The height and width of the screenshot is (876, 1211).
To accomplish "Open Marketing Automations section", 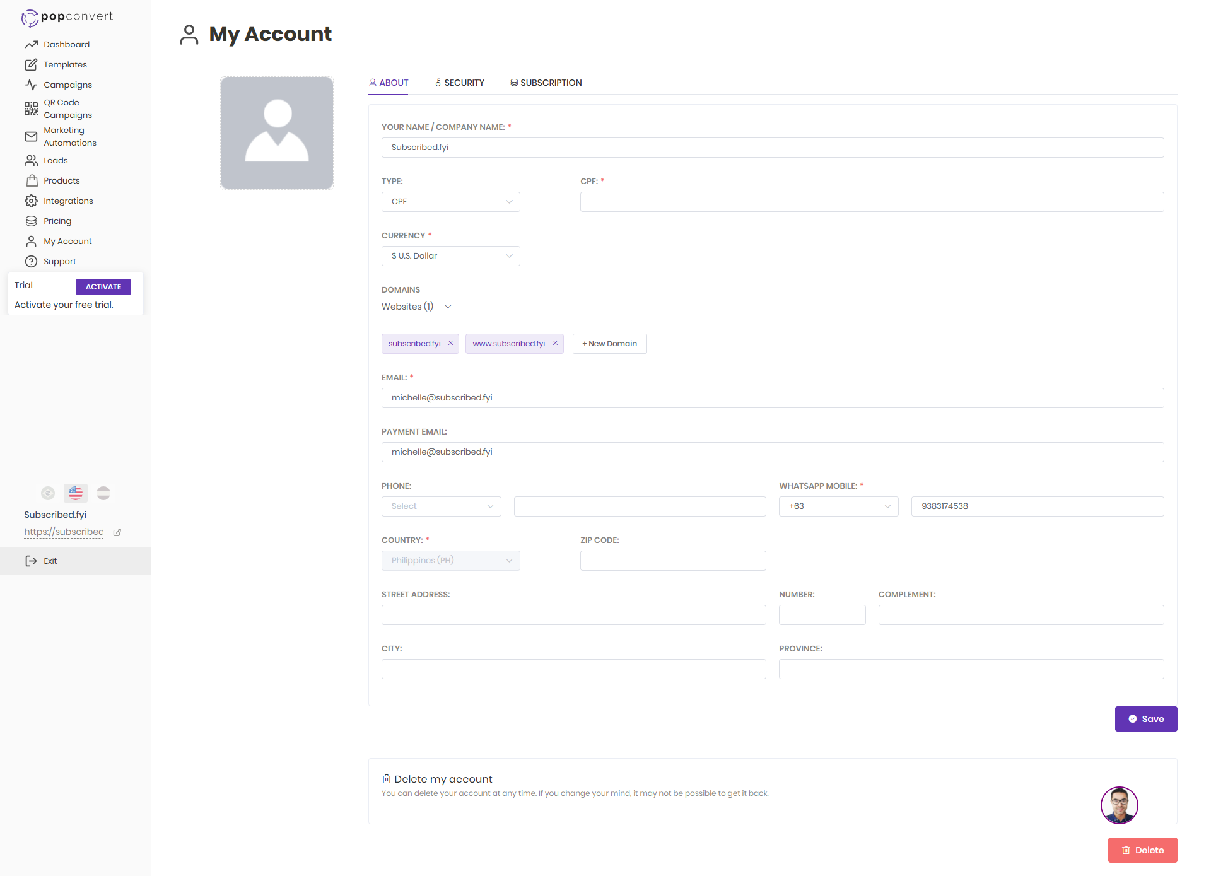I will [x=69, y=136].
